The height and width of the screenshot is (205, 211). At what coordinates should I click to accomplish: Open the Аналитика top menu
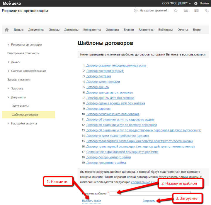[146, 30]
